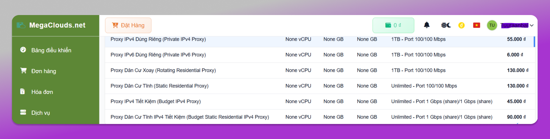
Task: Click the yellow đồng currency coin icon
Action: tap(462, 25)
